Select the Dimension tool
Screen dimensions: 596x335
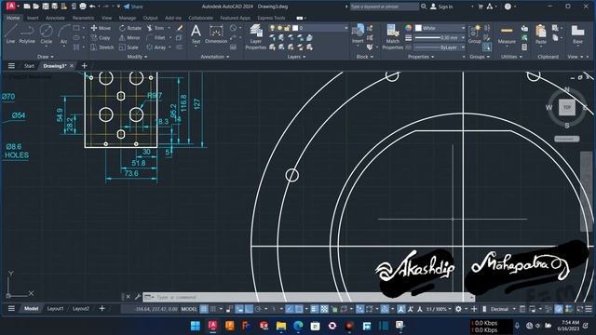216,33
